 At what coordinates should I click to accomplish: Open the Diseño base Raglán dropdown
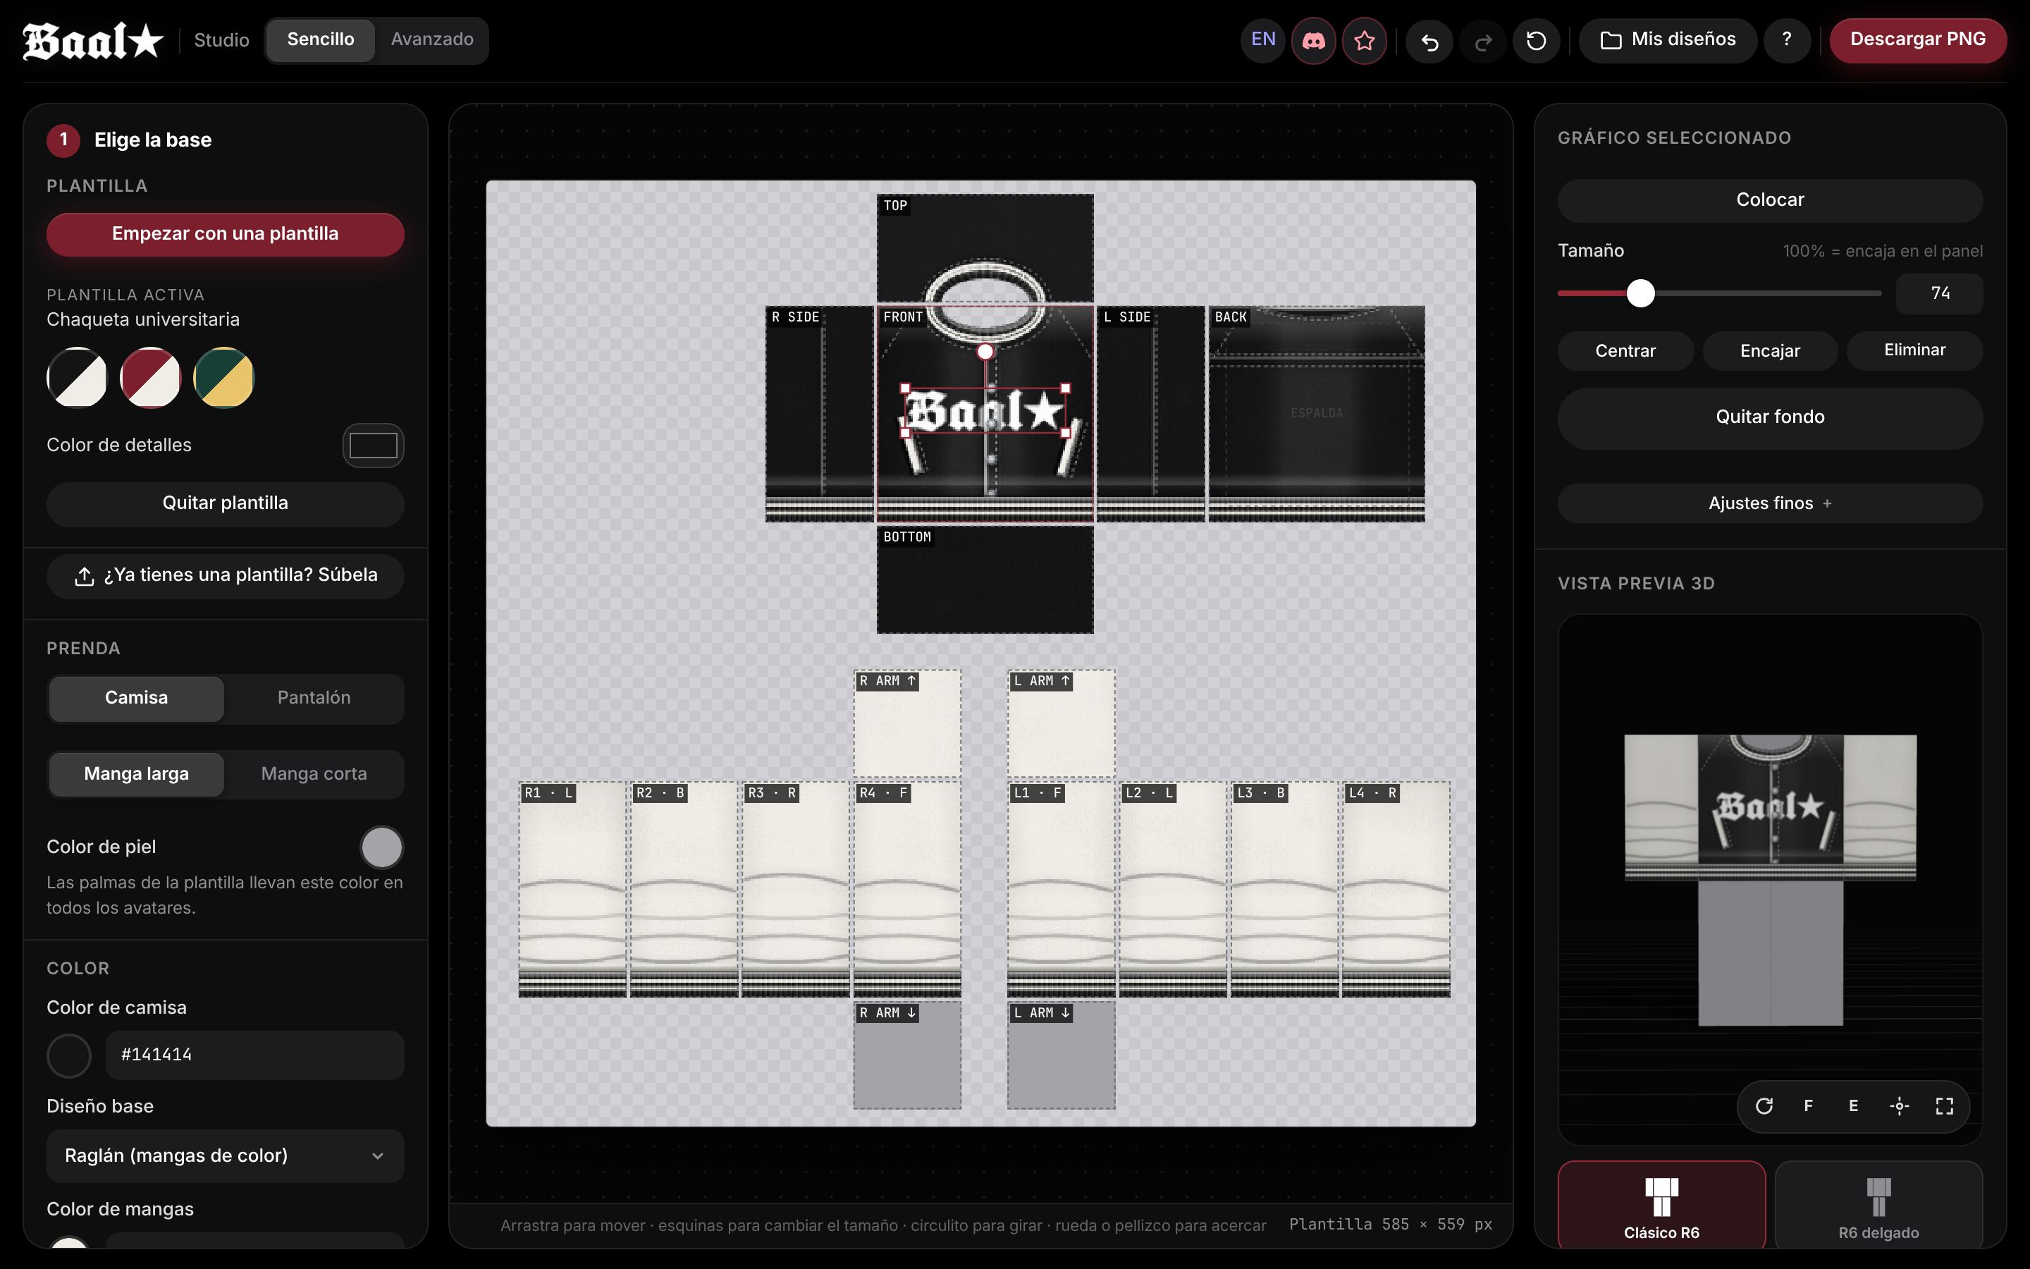[225, 1155]
